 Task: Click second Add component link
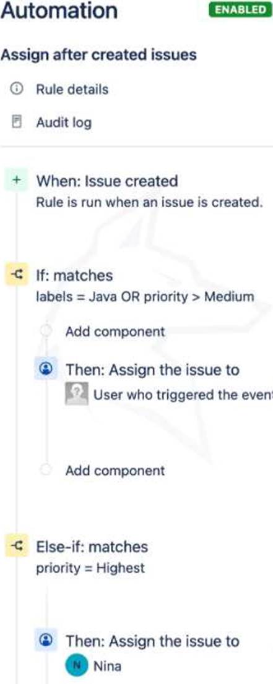tap(115, 471)
